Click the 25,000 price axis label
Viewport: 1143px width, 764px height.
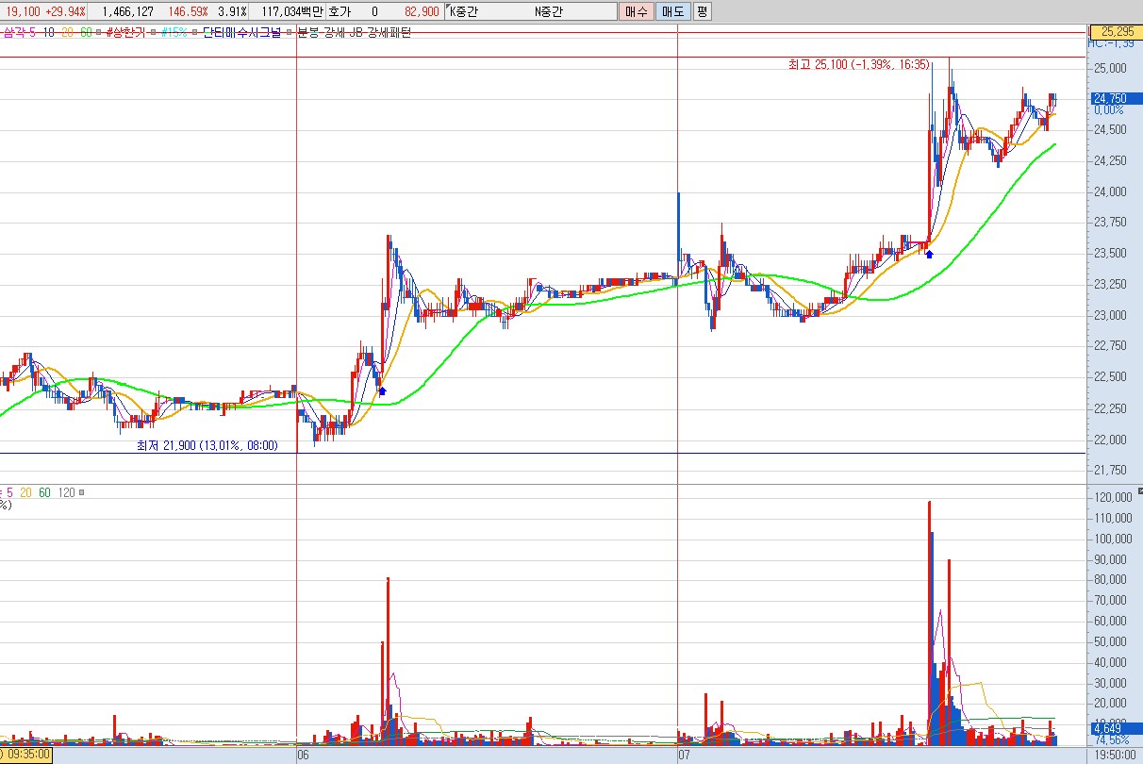(x=1109, y=69)
